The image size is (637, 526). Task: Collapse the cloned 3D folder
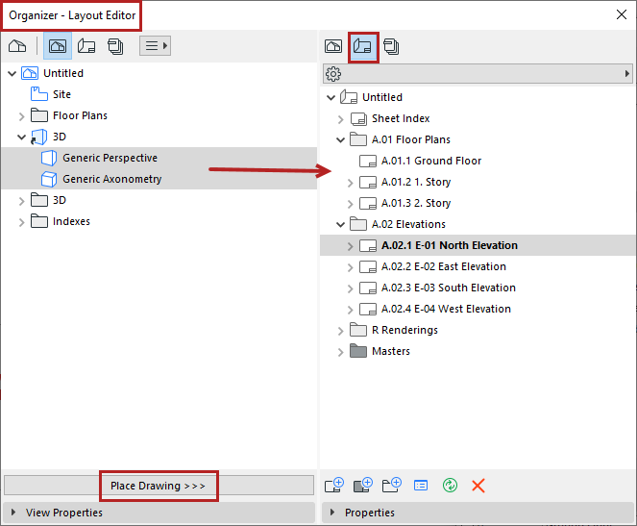pos(21,137)
